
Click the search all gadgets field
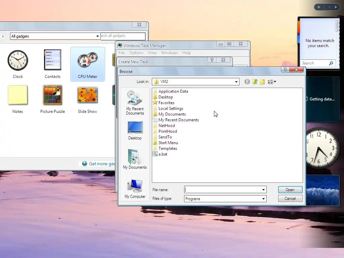123,36
